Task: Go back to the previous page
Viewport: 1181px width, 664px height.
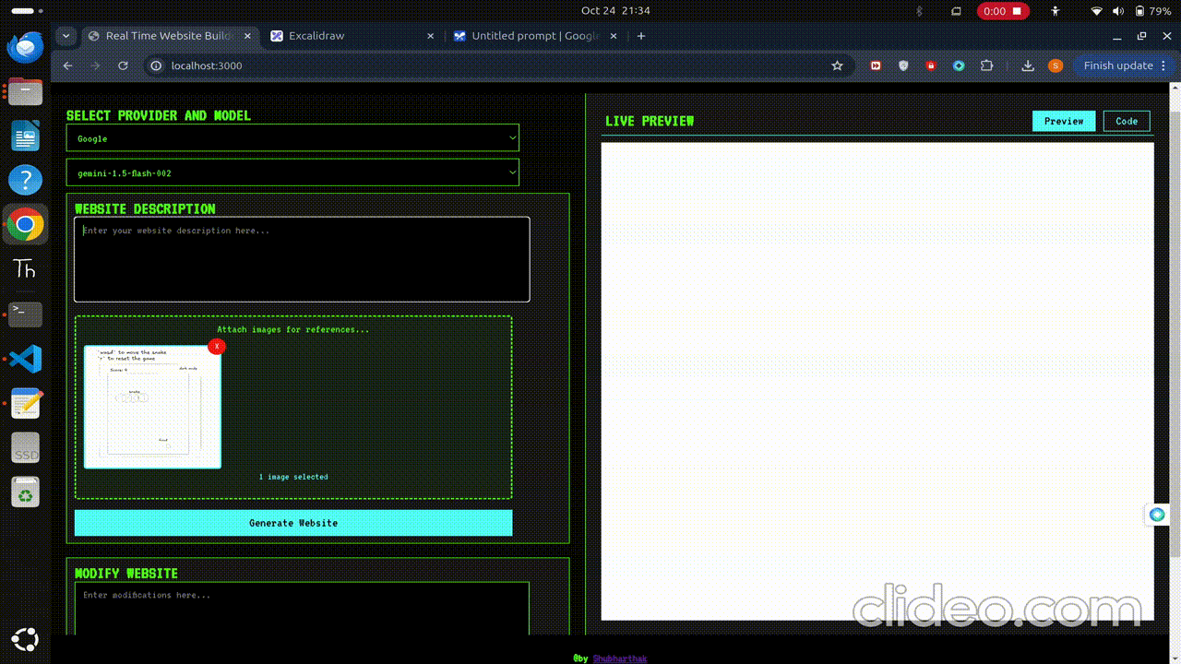Action: pos(67,65)
